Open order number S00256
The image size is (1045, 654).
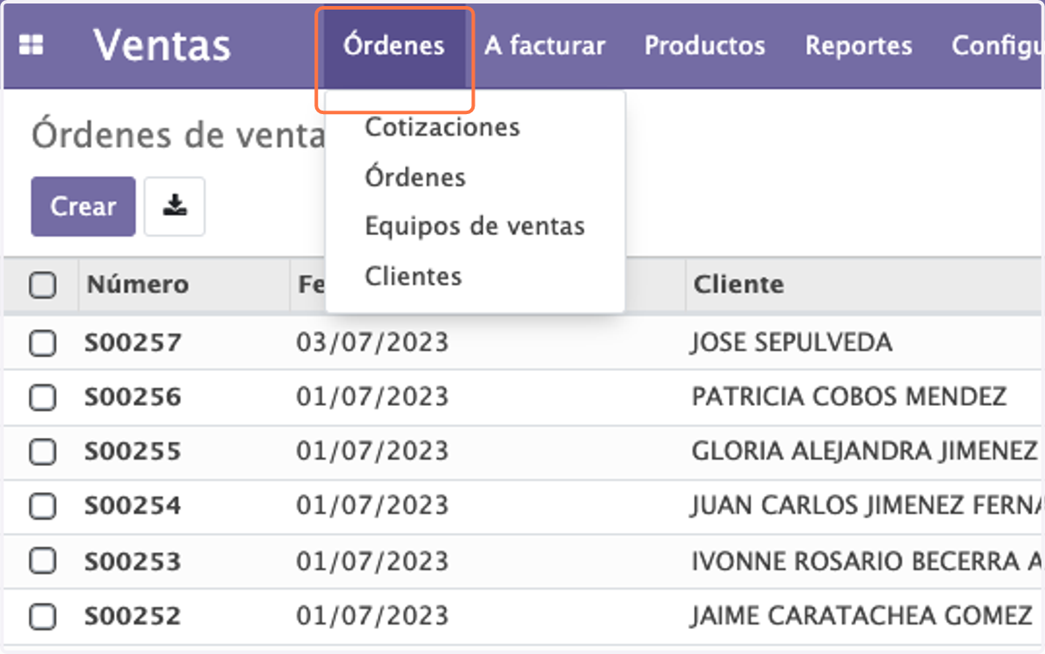point(133,397)
